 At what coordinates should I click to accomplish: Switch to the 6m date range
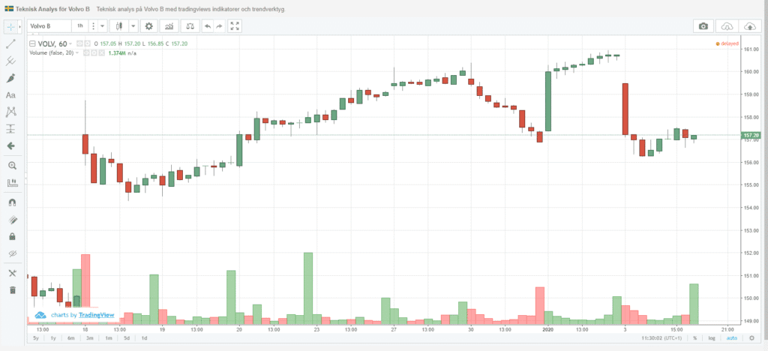(70, 338)
